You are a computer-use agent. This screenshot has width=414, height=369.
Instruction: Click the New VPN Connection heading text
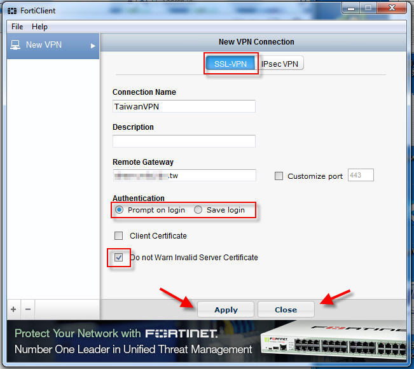click(256, 42)
